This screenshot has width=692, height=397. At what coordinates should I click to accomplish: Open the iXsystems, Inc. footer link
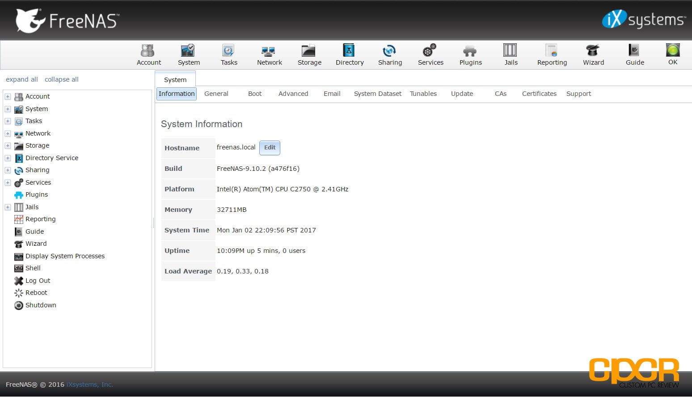[90, 385]
